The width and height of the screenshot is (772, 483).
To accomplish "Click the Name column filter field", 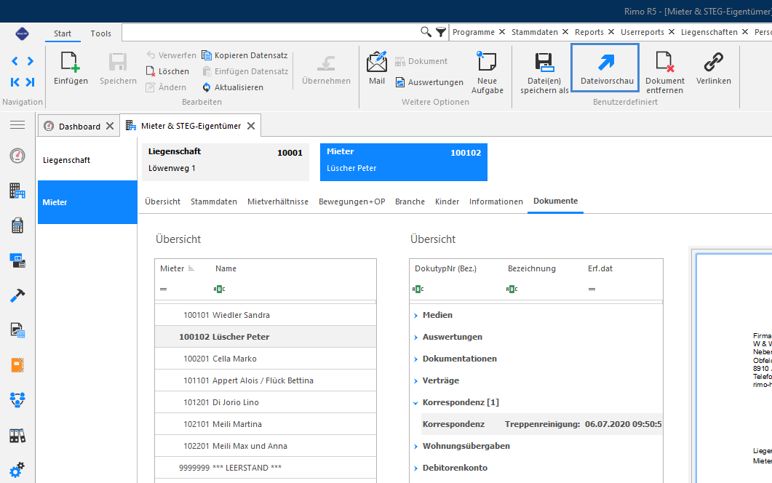I will pyautogui.click(x=293, y=289).
